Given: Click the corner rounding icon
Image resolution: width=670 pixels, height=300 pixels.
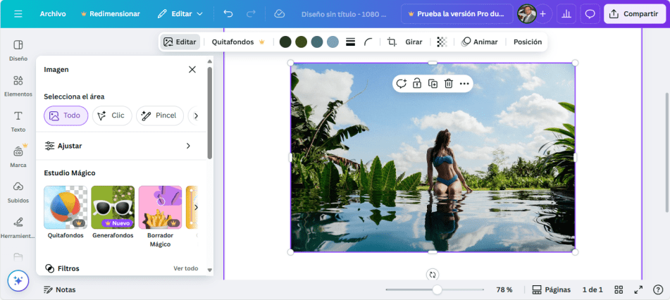Looking at the screenshot, I should (x=368, y=42).
